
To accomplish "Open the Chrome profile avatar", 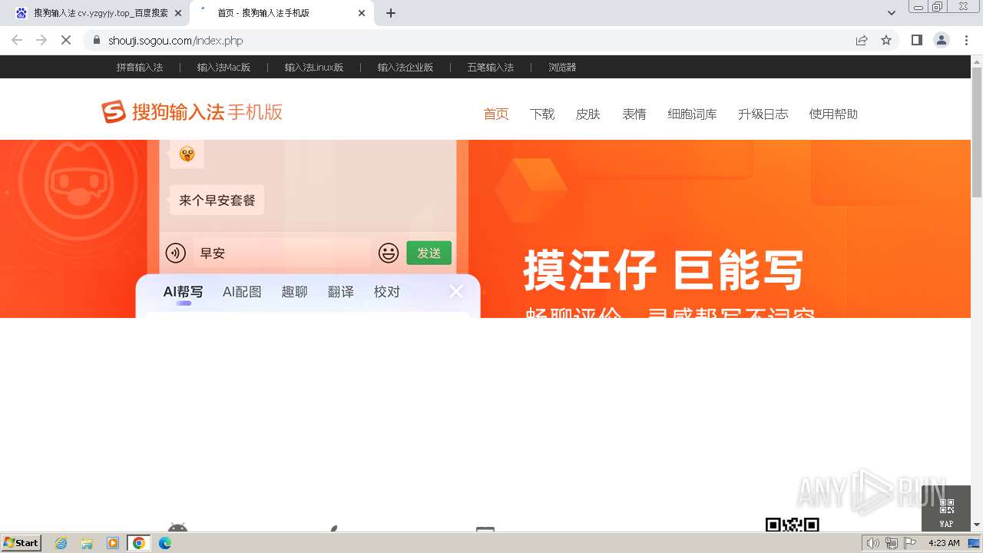I will [941, 40].
